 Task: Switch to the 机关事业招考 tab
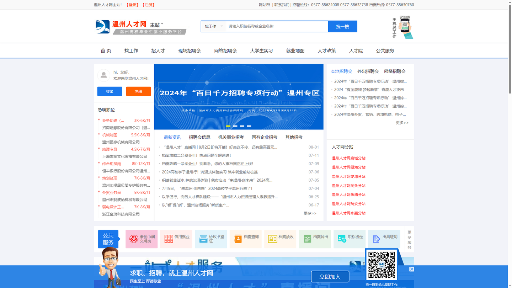[x=231, y=137]
